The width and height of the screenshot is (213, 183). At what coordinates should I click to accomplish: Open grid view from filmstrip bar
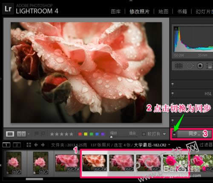point(29,145)
